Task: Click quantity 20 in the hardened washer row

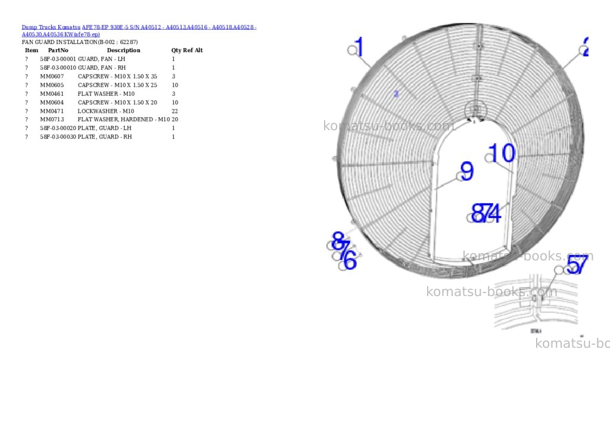Action: pyautogui.click(x=175, y=119)
